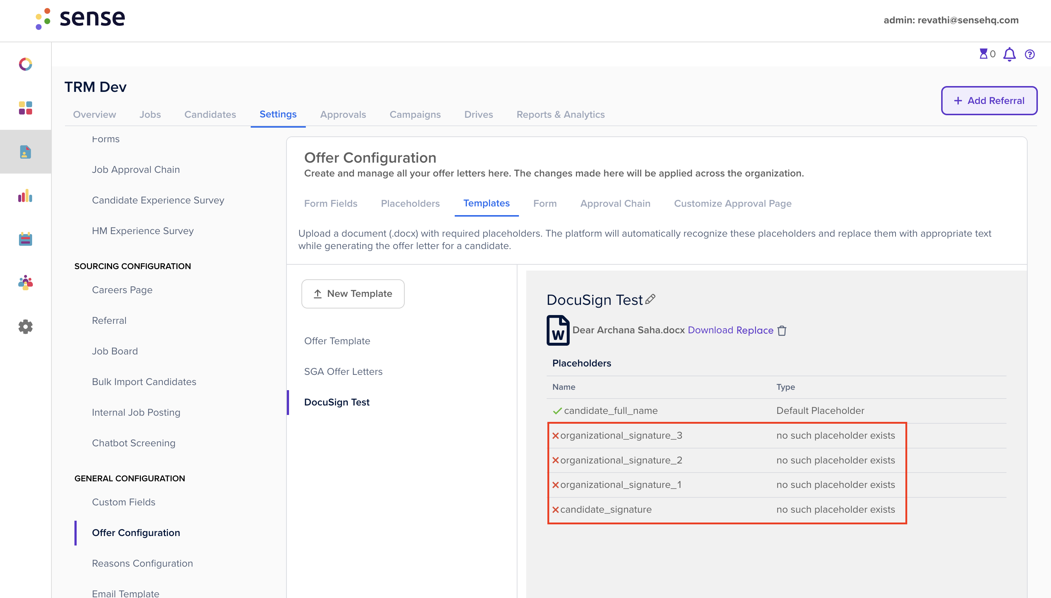Open the dashboard grid icon in the sidebar
This screenshot has width=1051, height=598.
pos(25,108)
